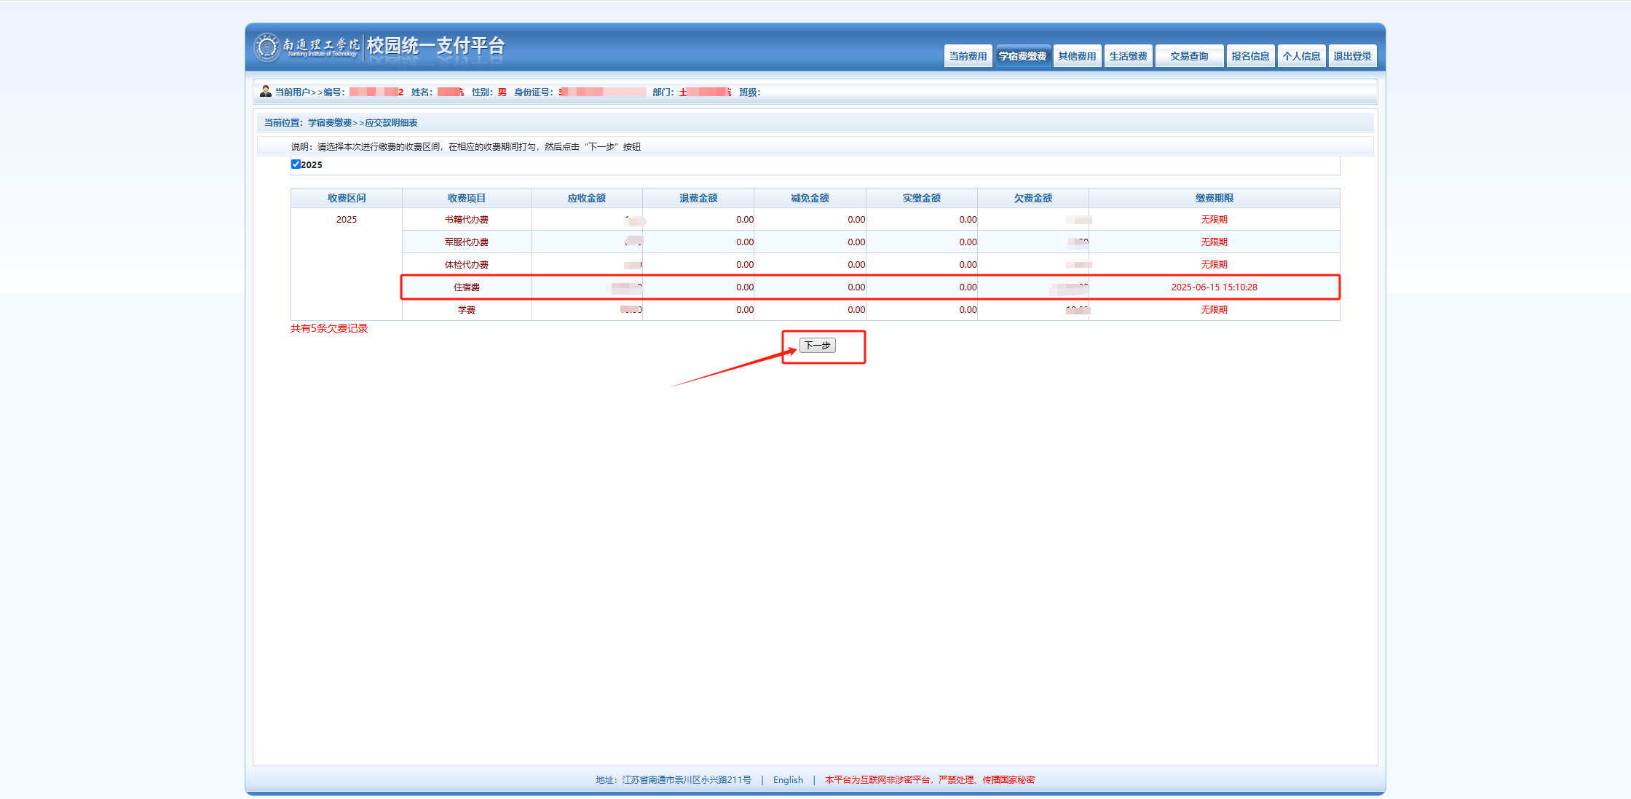Screen dimensions: 1631x799
Task: Click the 缴费期限 column header
Action: (x=1214, y=198)
